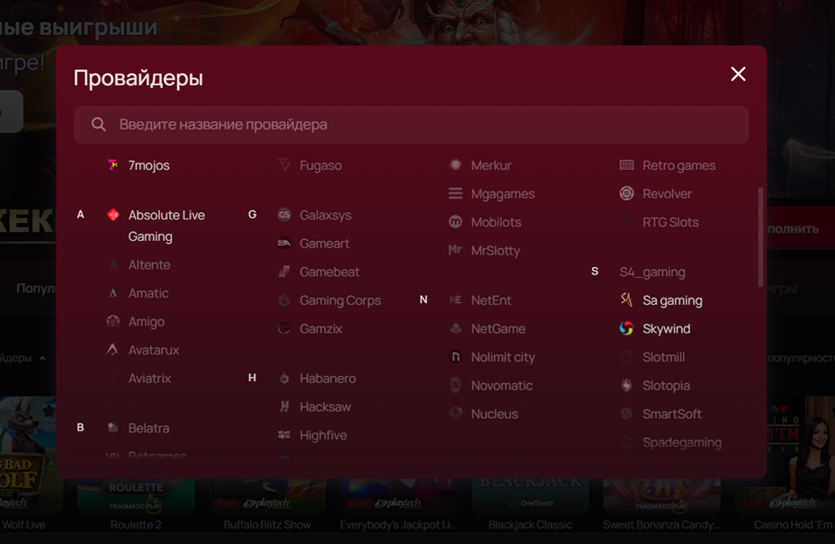
Task: Click the Gameart logo icon
Action: 284,244
